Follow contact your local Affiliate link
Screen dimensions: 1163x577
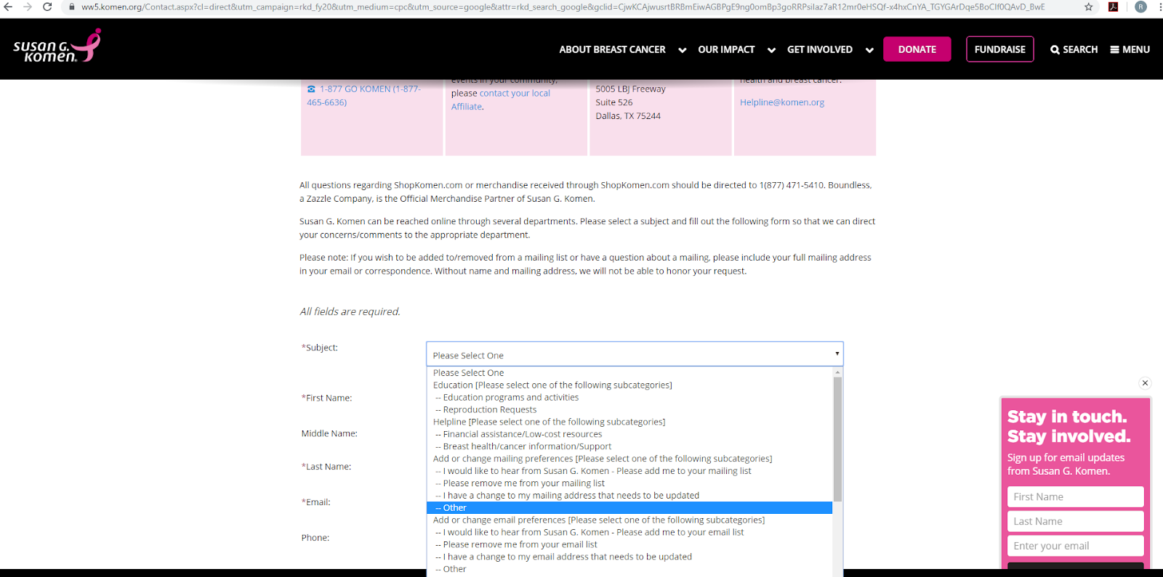[501, 99]
